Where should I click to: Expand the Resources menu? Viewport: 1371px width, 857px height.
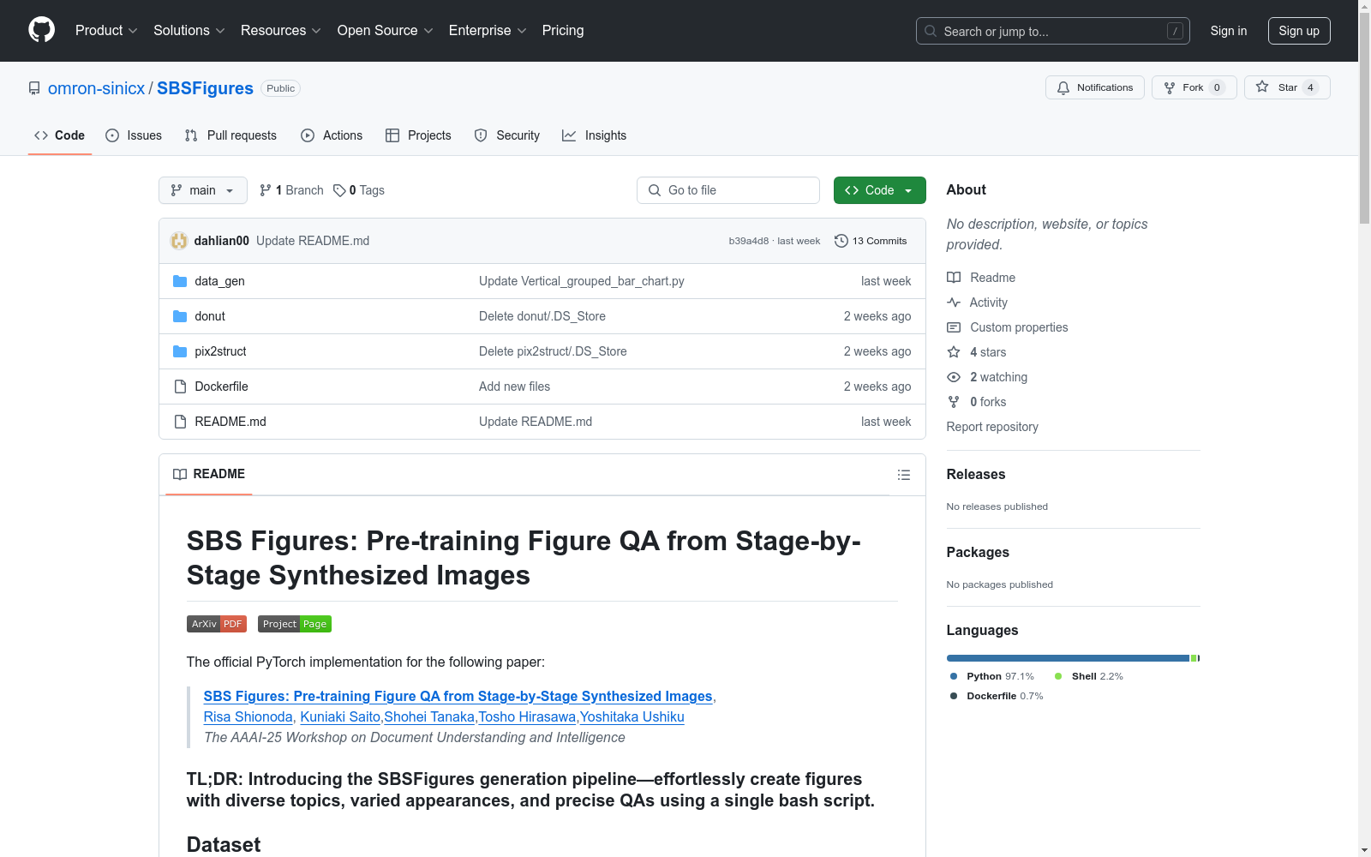pyautogui.click(x=281, y=31)
